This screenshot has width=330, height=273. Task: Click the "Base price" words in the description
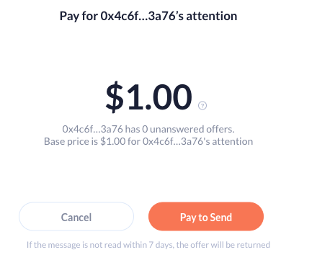66,141
